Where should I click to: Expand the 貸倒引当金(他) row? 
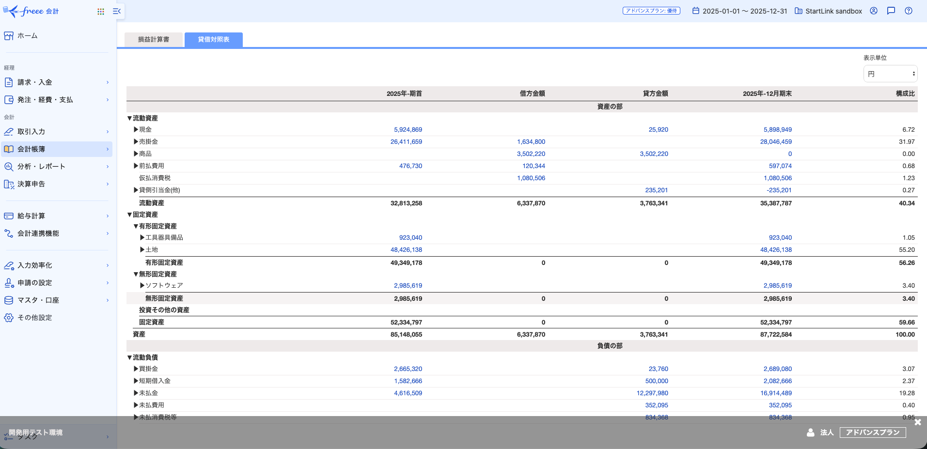136,190
